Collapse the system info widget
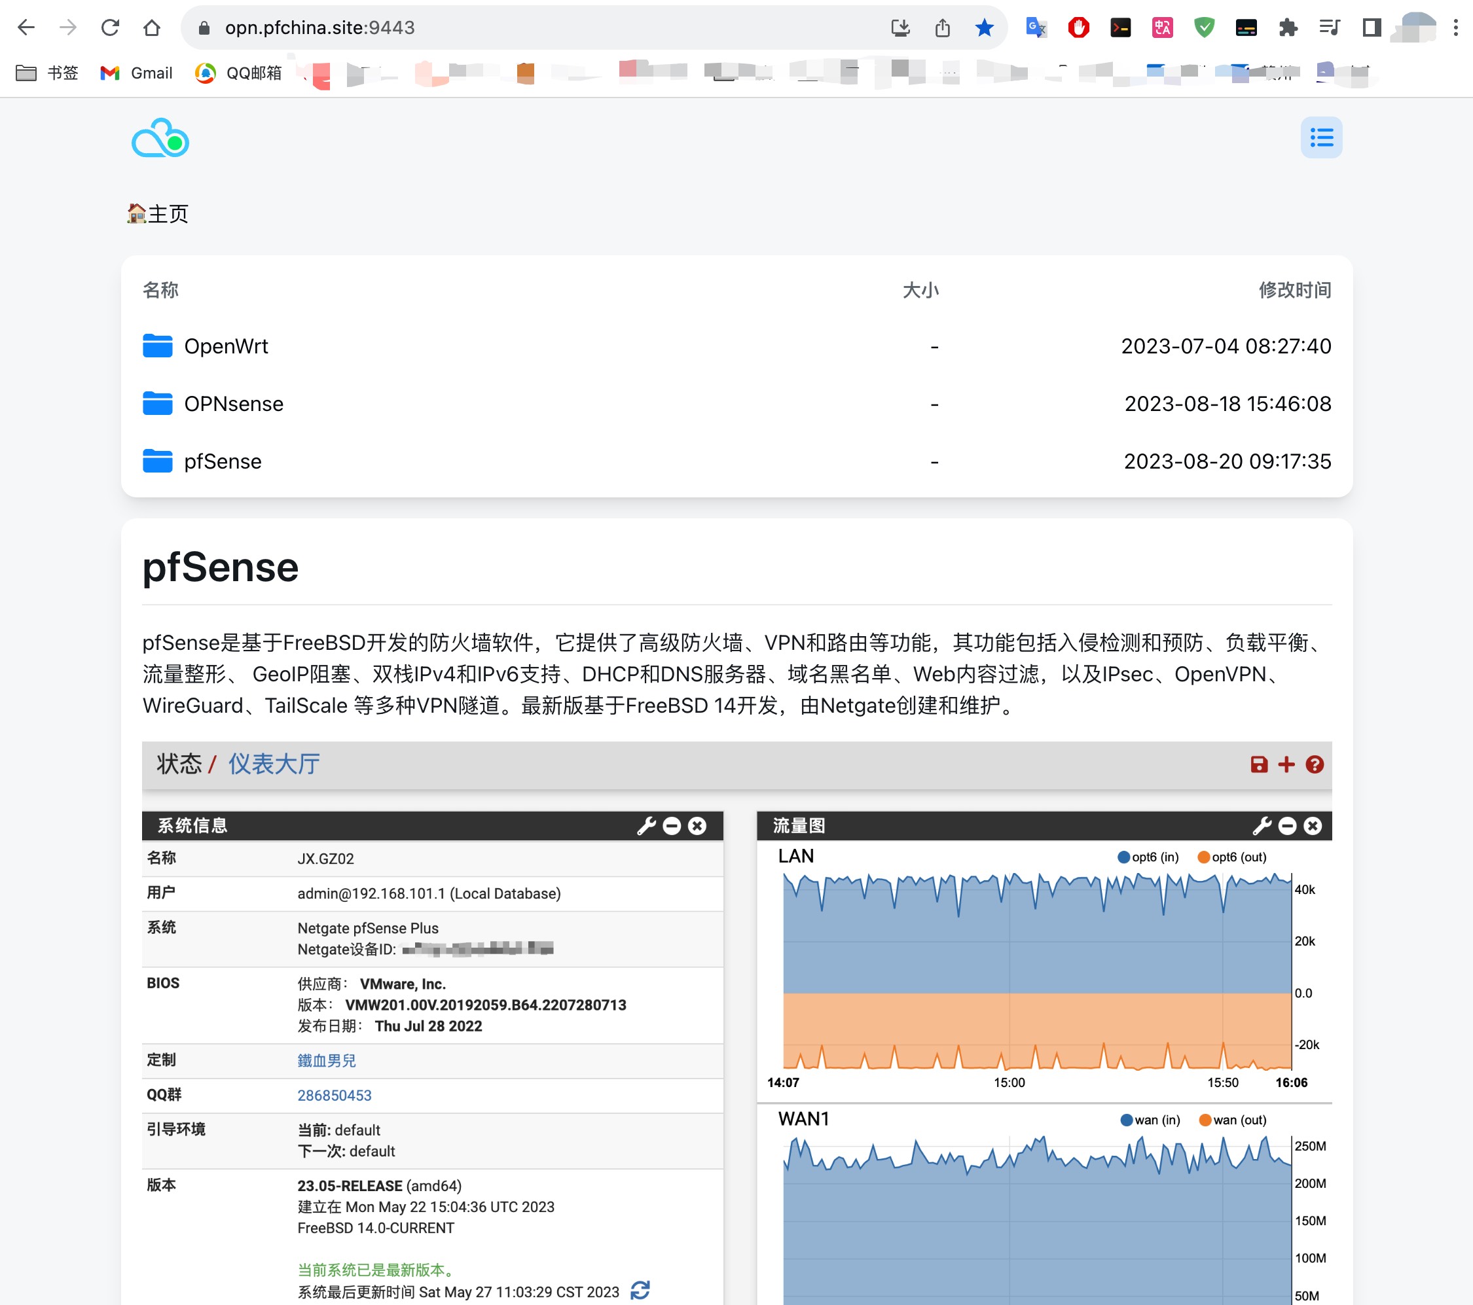This screenshot has height=1305, width=1473. point(672,826)
